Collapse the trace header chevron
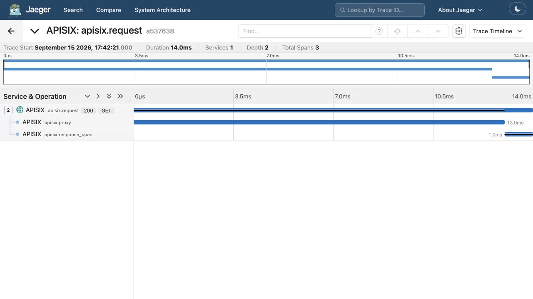This screenshot has height=299, width=533. click(x=35, y=31)
